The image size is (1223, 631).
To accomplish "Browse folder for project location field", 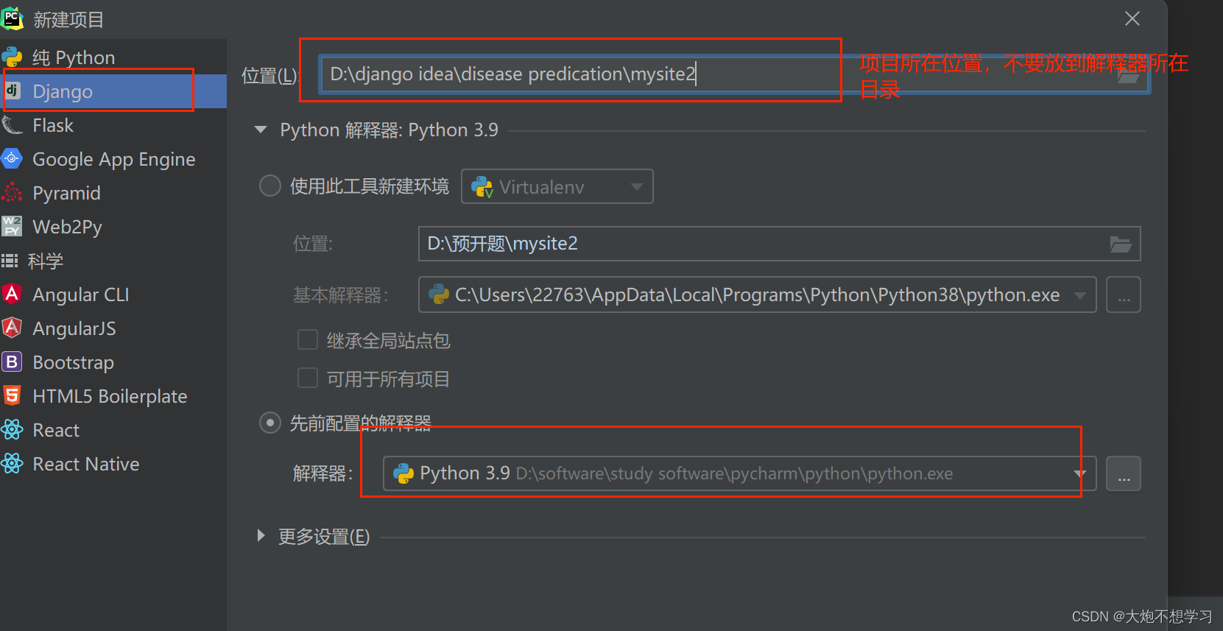I will point(1127,74).
